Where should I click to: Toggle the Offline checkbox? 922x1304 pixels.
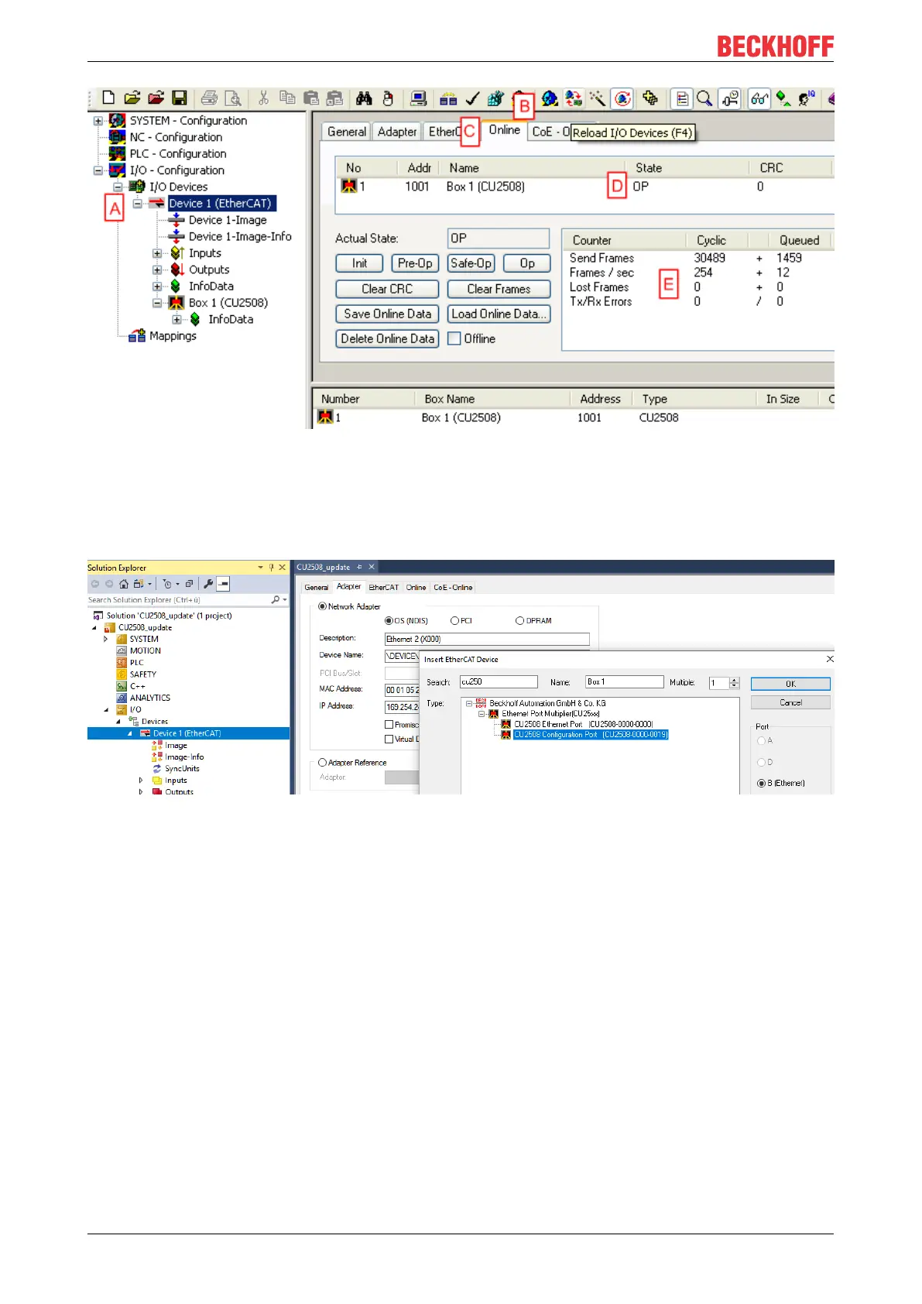click(454, 338)
